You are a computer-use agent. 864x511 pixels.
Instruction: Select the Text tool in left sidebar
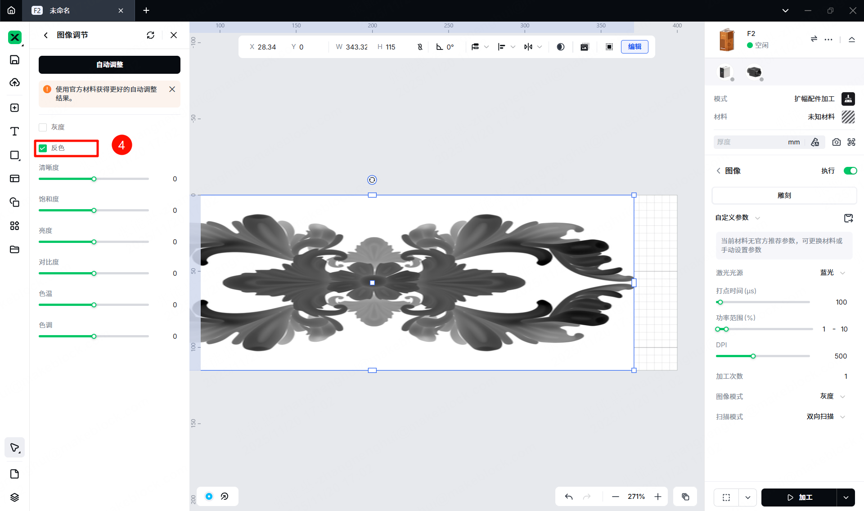14,131
